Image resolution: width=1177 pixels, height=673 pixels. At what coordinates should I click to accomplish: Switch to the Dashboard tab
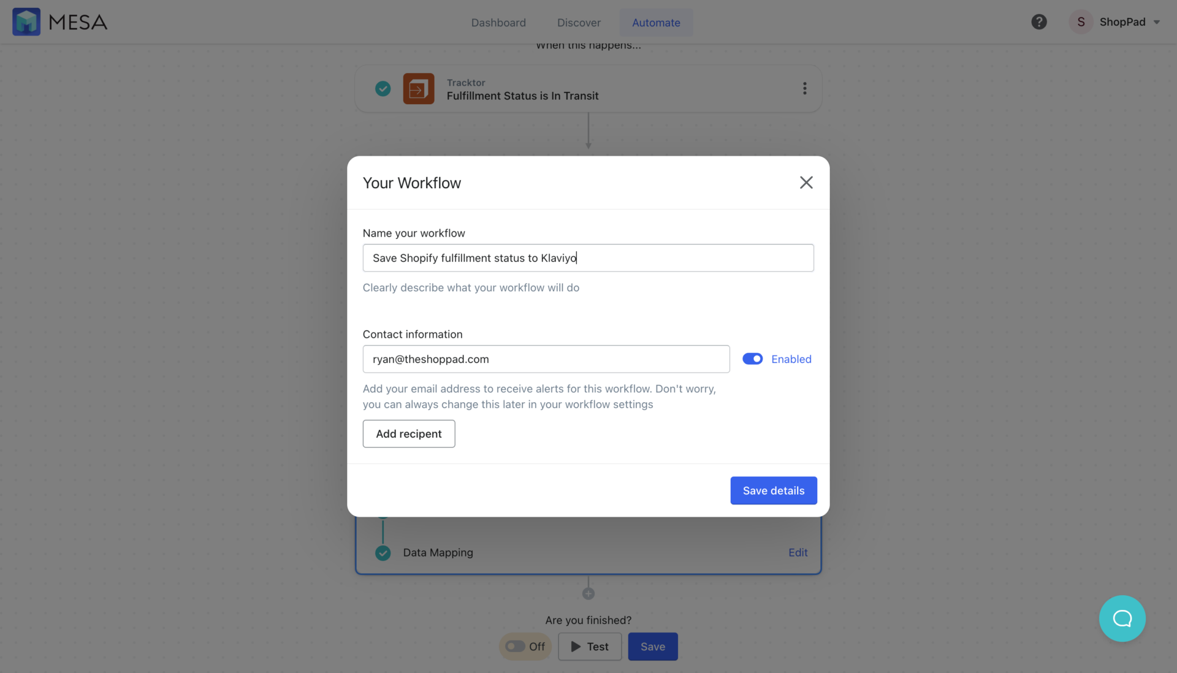(498, 22)
